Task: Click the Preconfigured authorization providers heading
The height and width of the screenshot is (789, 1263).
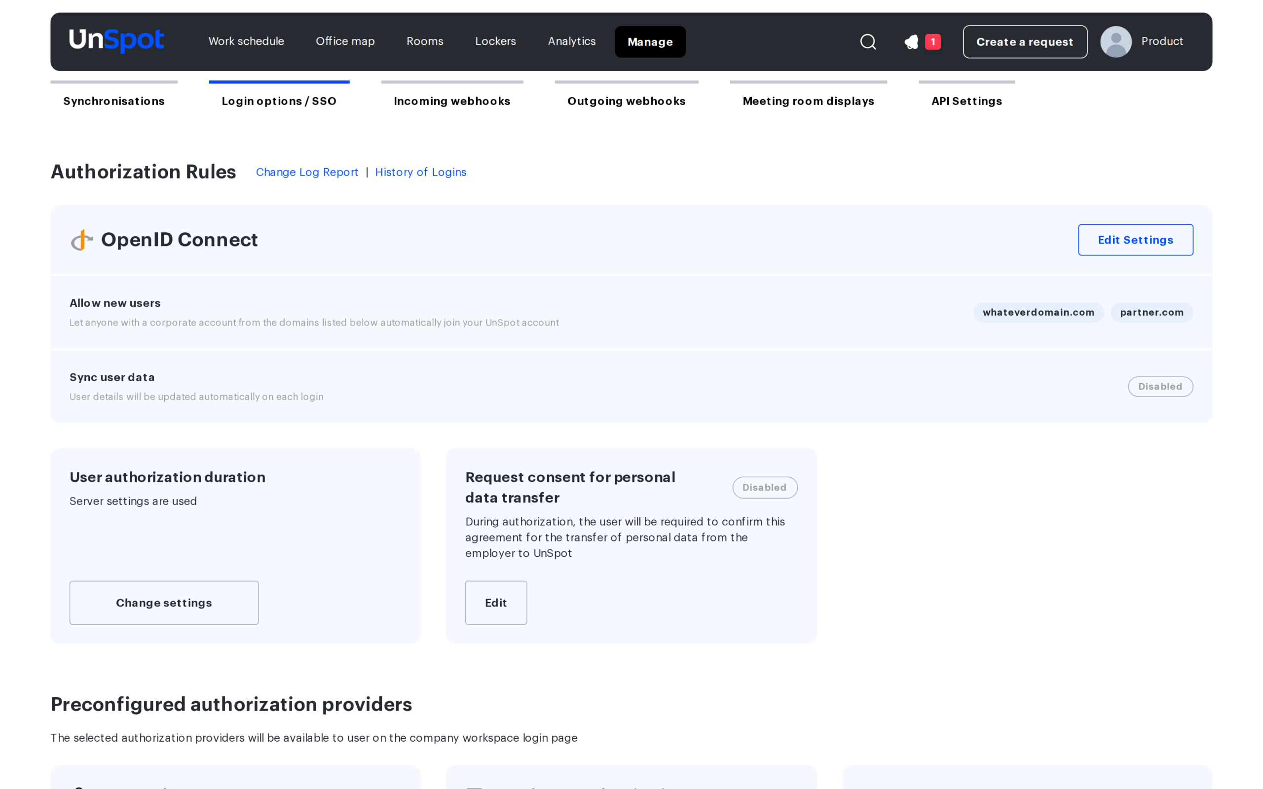Action: click(231, 705)
